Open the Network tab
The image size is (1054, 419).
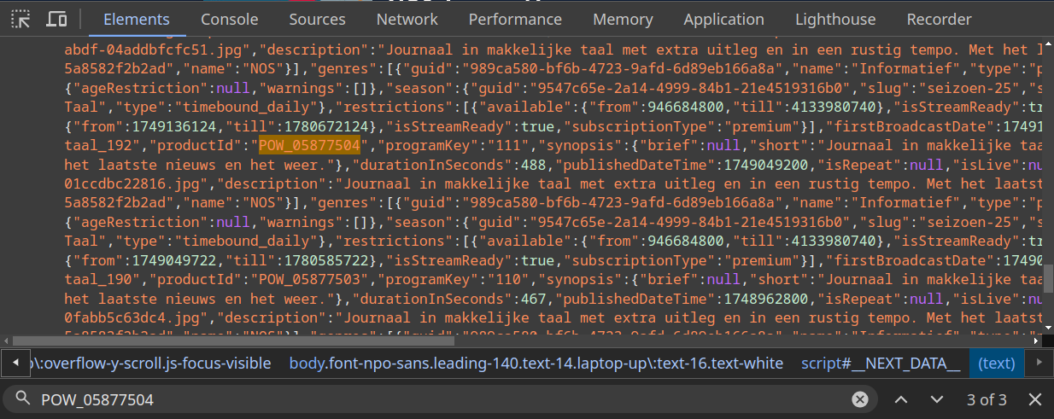tap(407, 19)
